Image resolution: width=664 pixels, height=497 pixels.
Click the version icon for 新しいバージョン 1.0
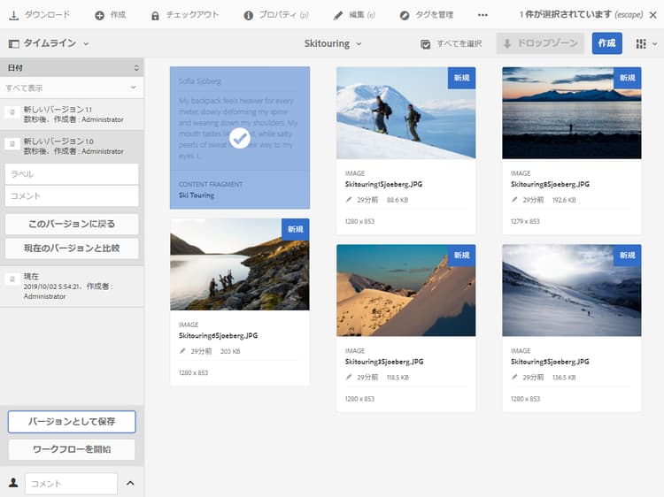12,144
